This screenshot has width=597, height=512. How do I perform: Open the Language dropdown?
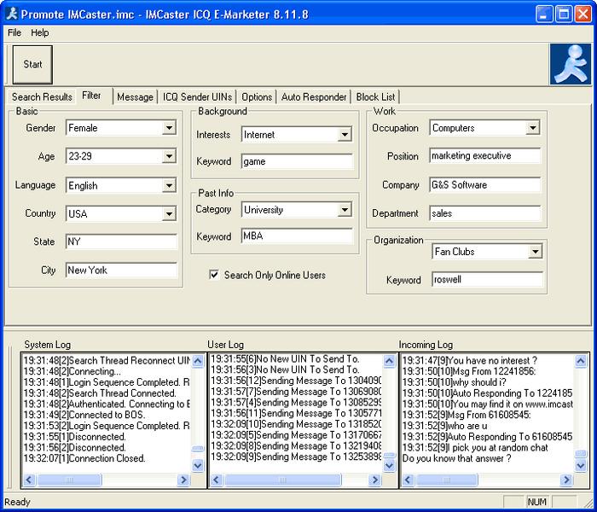click(x=169, y=185)
